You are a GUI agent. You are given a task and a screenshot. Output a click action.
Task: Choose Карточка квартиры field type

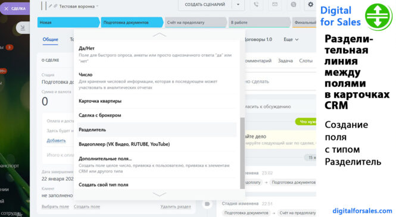(157, 101)
